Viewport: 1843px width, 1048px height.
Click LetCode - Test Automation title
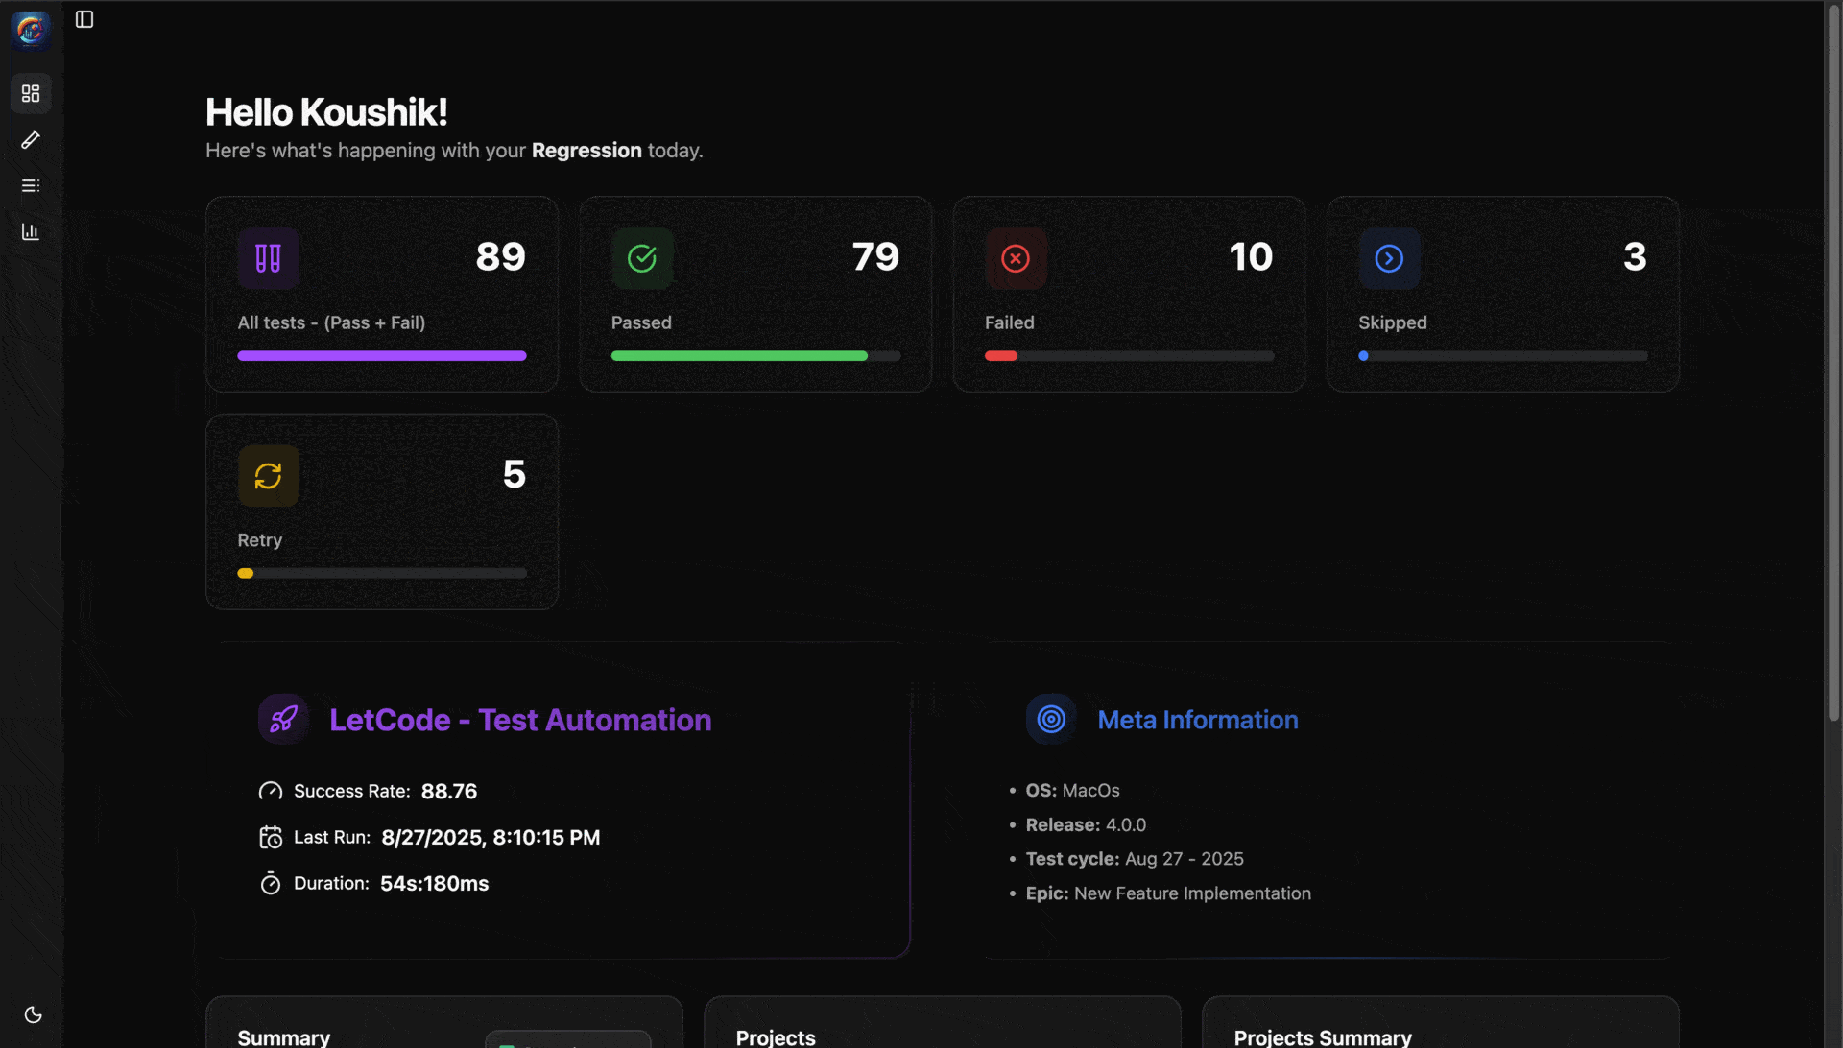point(520,720)
